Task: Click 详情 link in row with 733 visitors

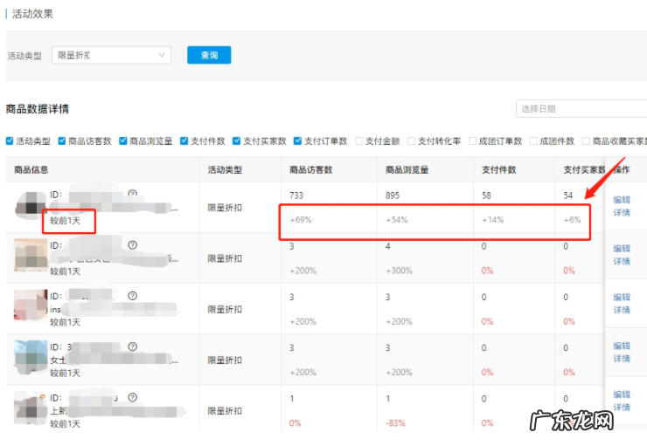Action: pyautogui.click(x=622, y=212)
